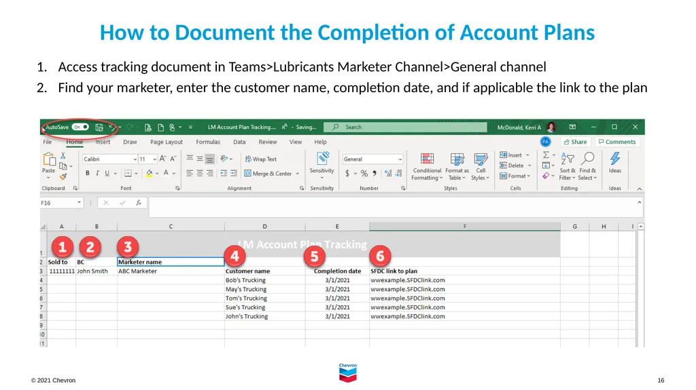Increase font size with large A icon
This screenshot has width=696, height=390.
pos(162,159)
